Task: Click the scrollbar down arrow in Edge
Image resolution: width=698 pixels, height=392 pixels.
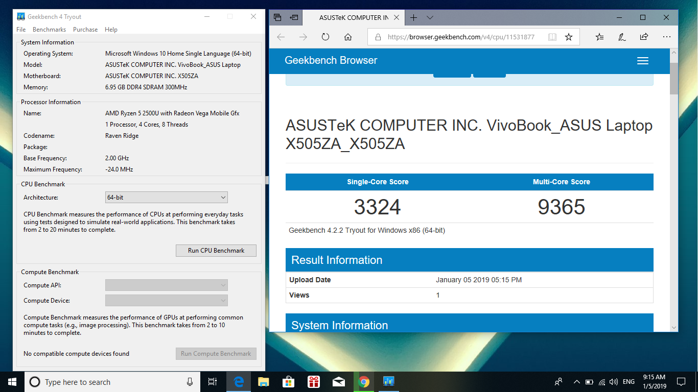Action: (x=674, y=328)
